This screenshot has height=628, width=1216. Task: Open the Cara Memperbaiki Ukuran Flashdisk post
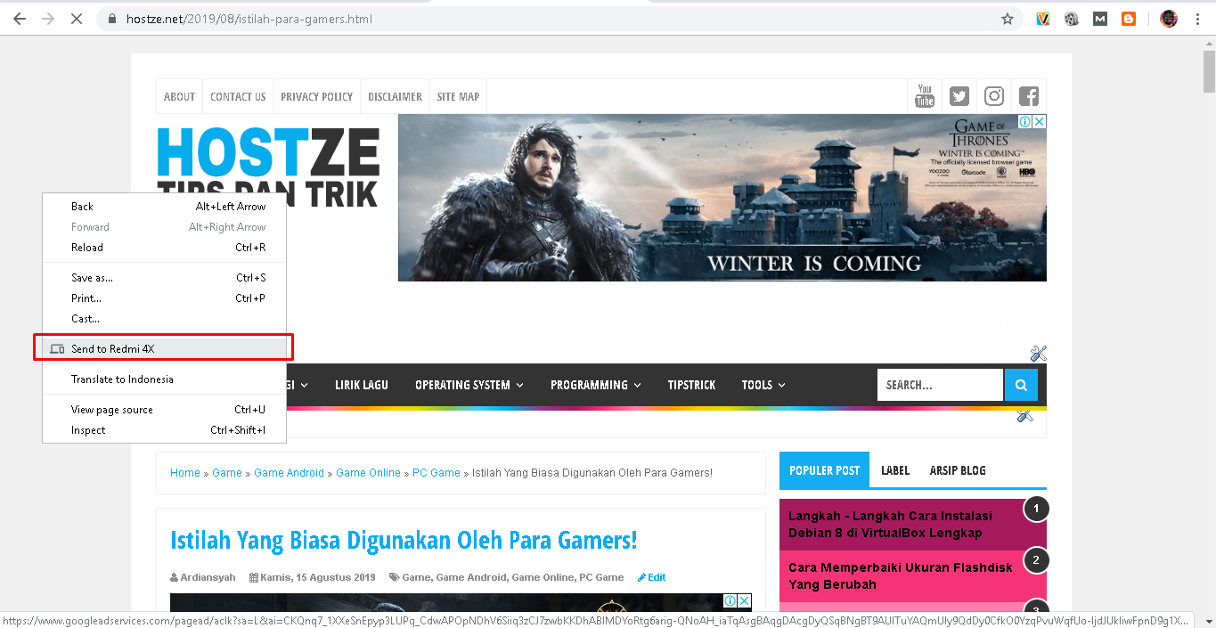point(898,575)
